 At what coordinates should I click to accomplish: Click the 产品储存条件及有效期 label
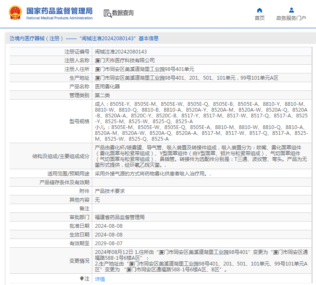pos(64,183)
